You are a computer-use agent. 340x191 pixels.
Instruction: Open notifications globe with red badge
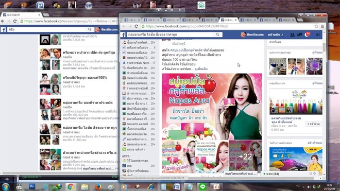(x=308, y=34)
